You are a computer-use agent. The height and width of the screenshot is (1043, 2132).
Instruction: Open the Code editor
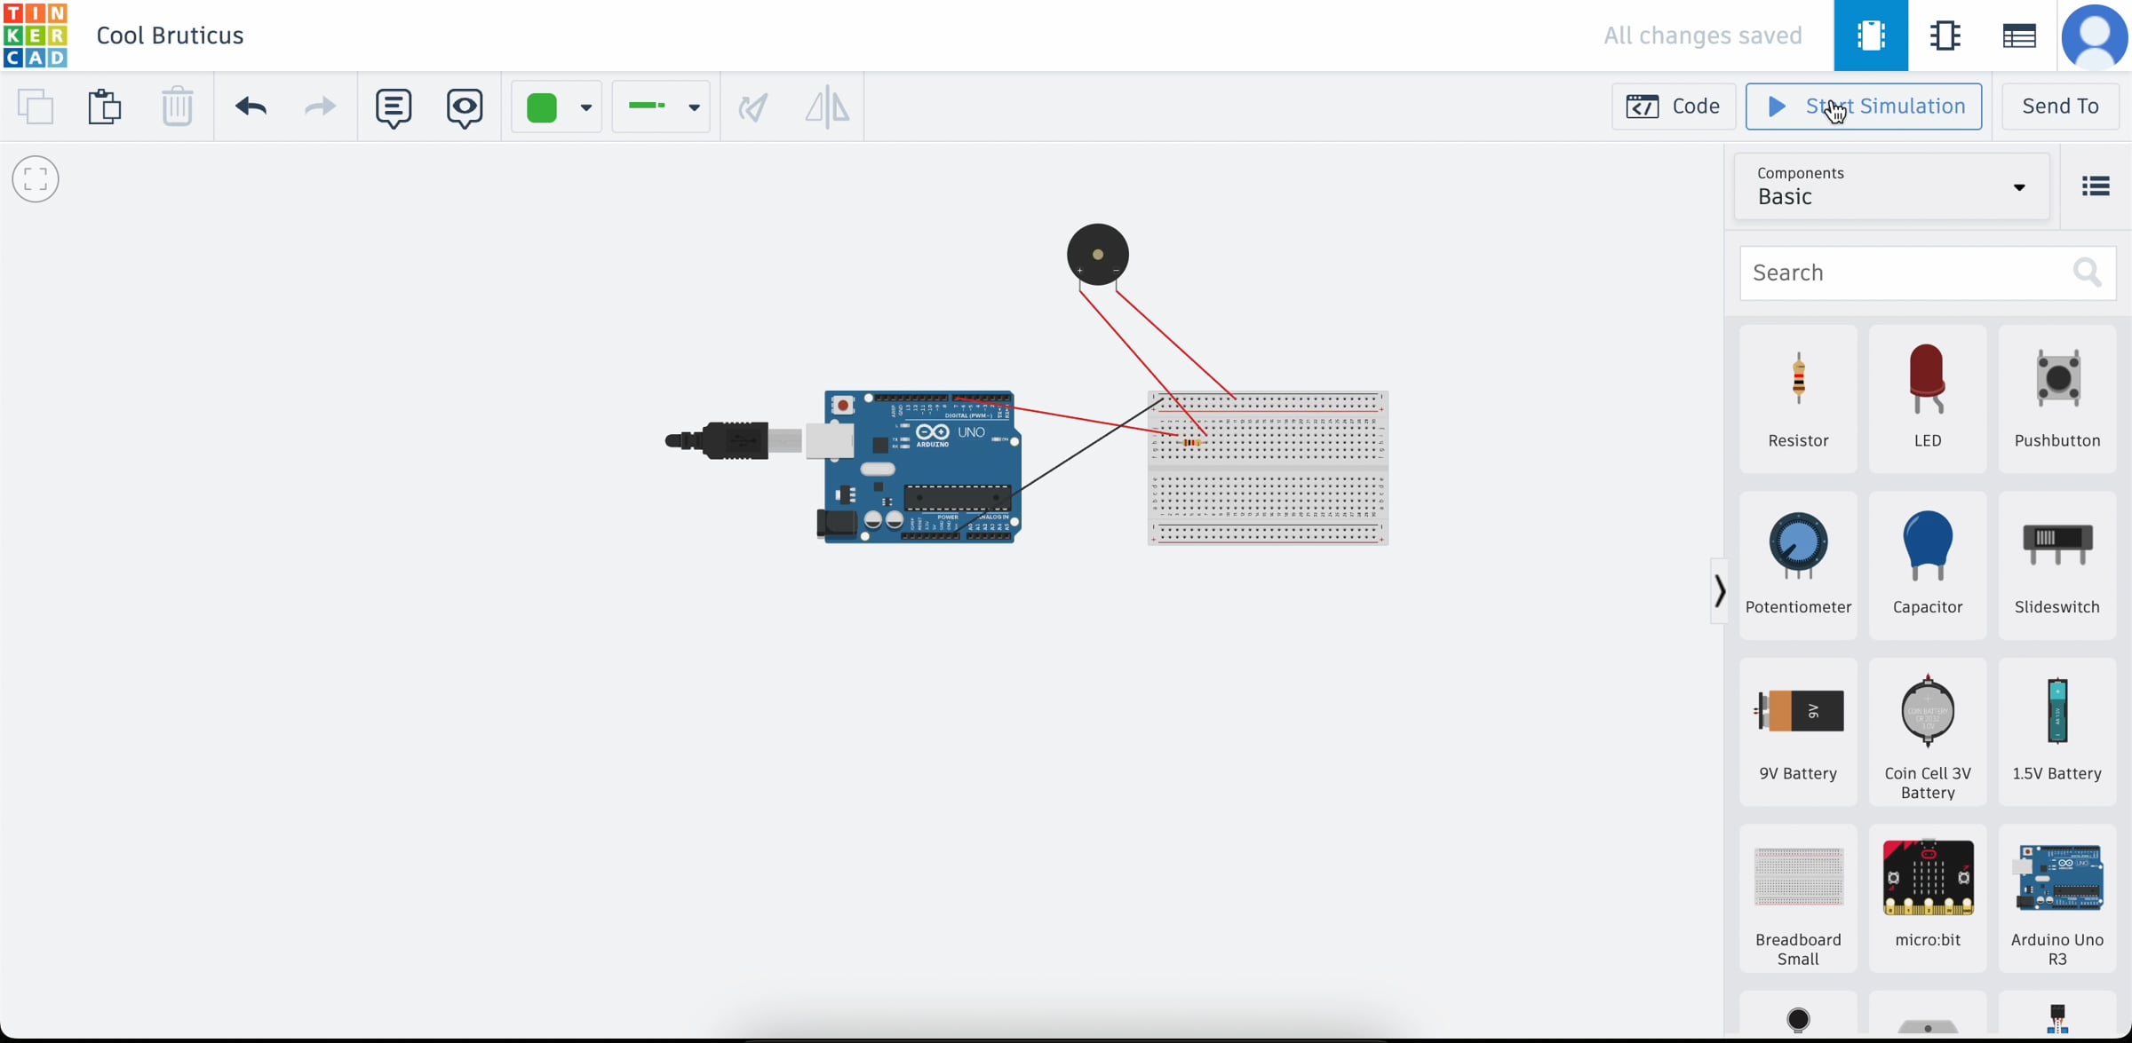[1674, 107]
